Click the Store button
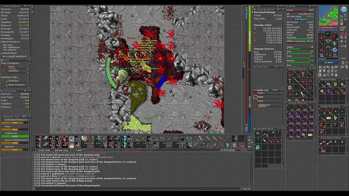 [328, 62]
